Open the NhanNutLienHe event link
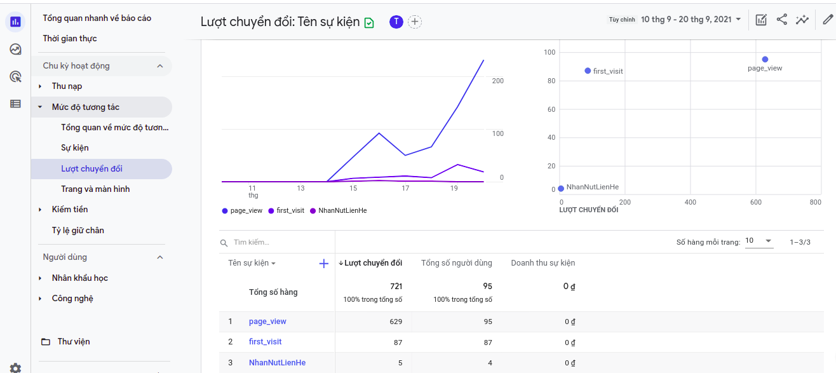Screen dimensions: 836x373 277,363
